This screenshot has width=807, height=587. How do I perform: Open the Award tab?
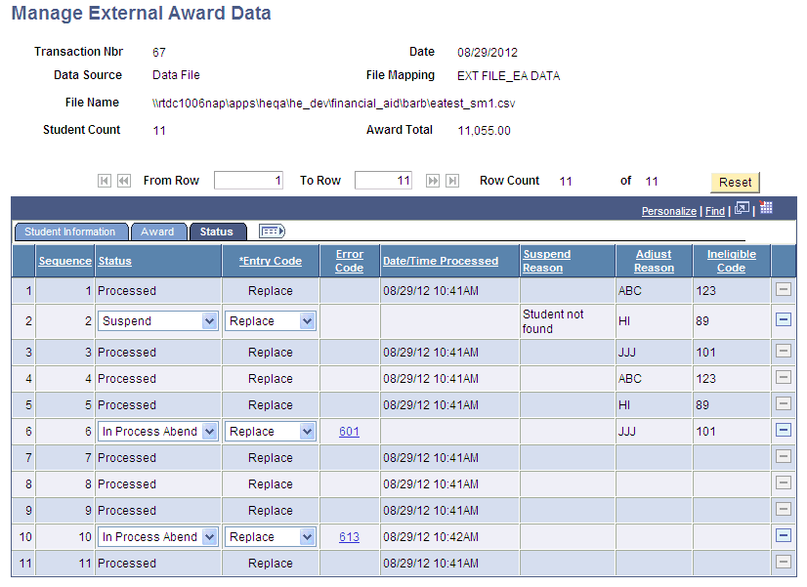158,231
